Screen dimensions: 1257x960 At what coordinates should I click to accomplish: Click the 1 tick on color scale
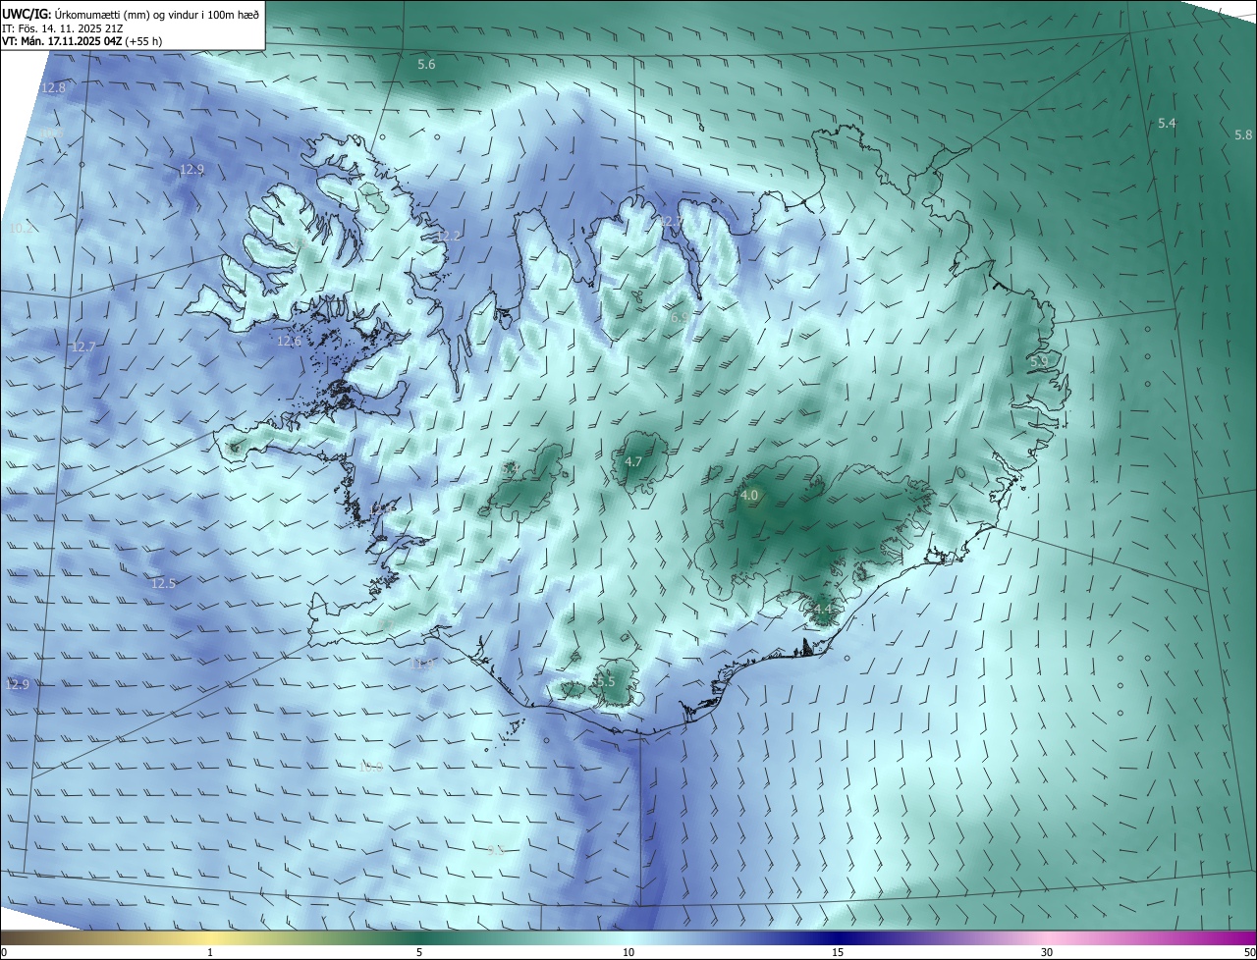(210, 952)
